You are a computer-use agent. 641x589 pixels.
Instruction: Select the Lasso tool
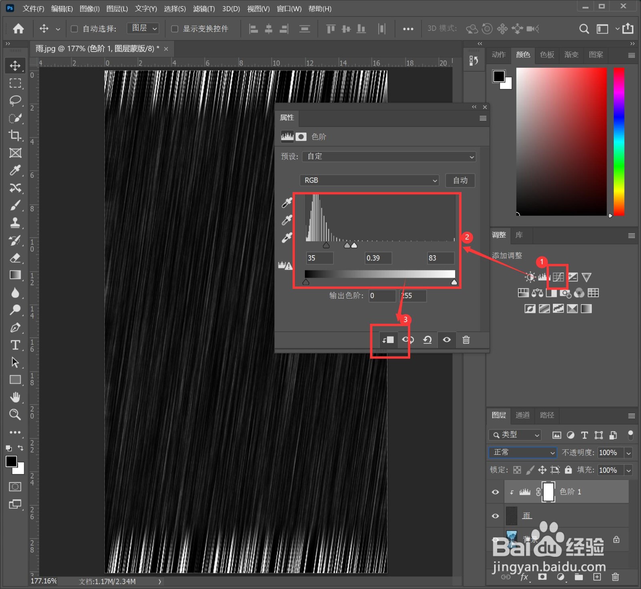tap(15, 100)
